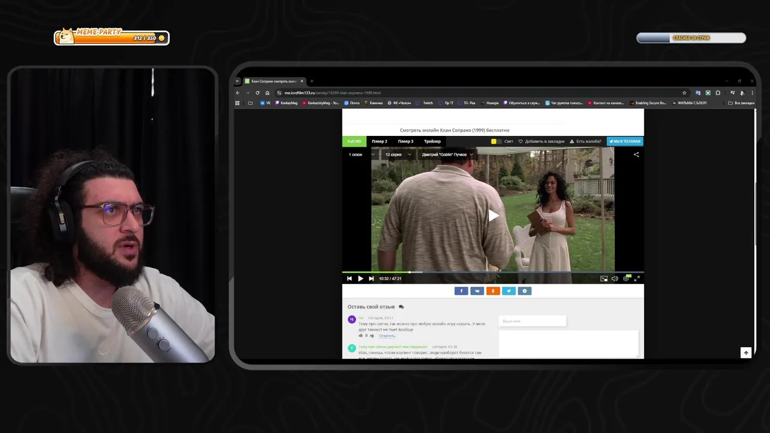Share on VK

[477, 291]
